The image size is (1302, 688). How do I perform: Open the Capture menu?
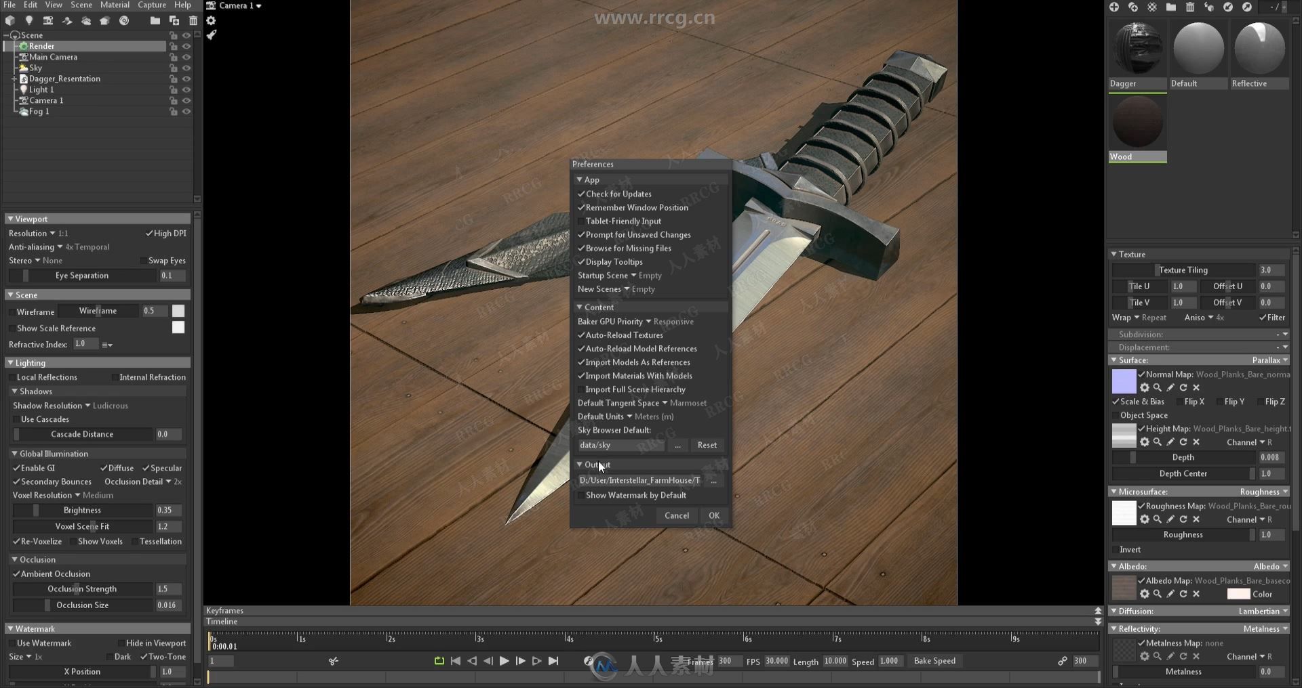pos(152,5)
